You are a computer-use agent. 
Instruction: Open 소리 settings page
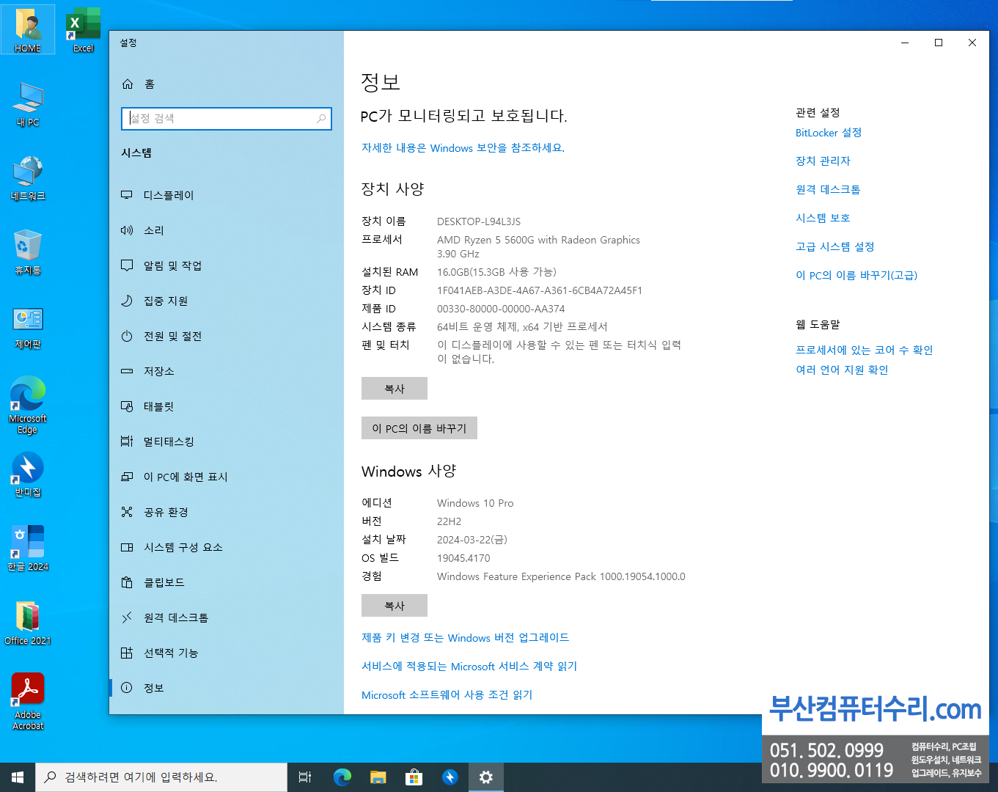pyautogui.click(x=227, y=230)
